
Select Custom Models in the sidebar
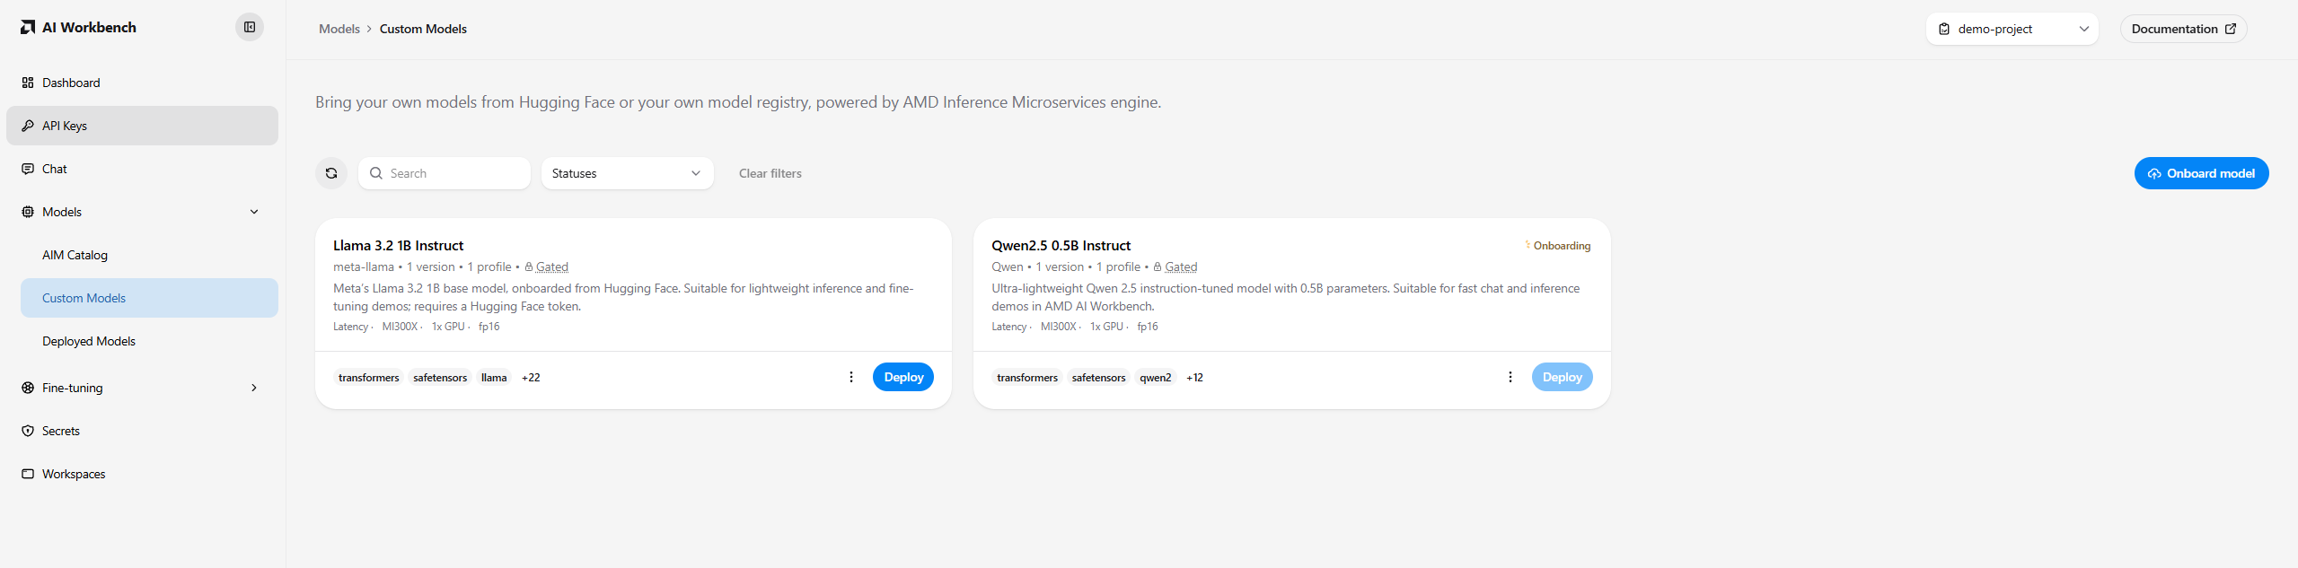pos(149,298)
